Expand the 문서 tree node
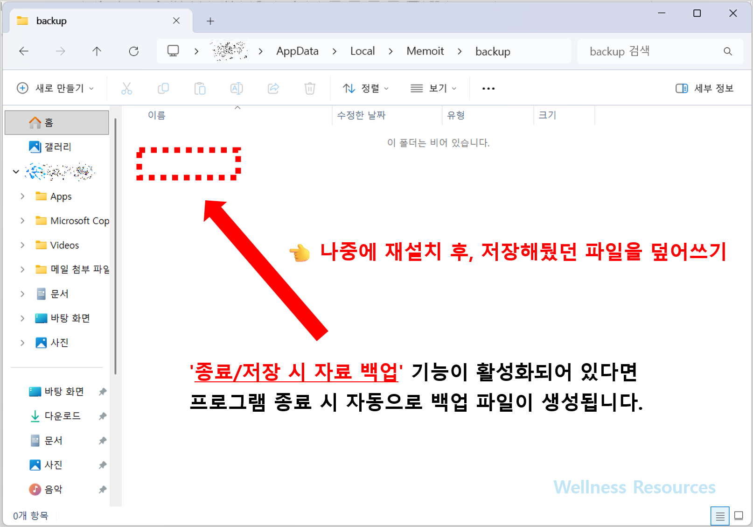The image size is (753, 527). pos(22,294)
